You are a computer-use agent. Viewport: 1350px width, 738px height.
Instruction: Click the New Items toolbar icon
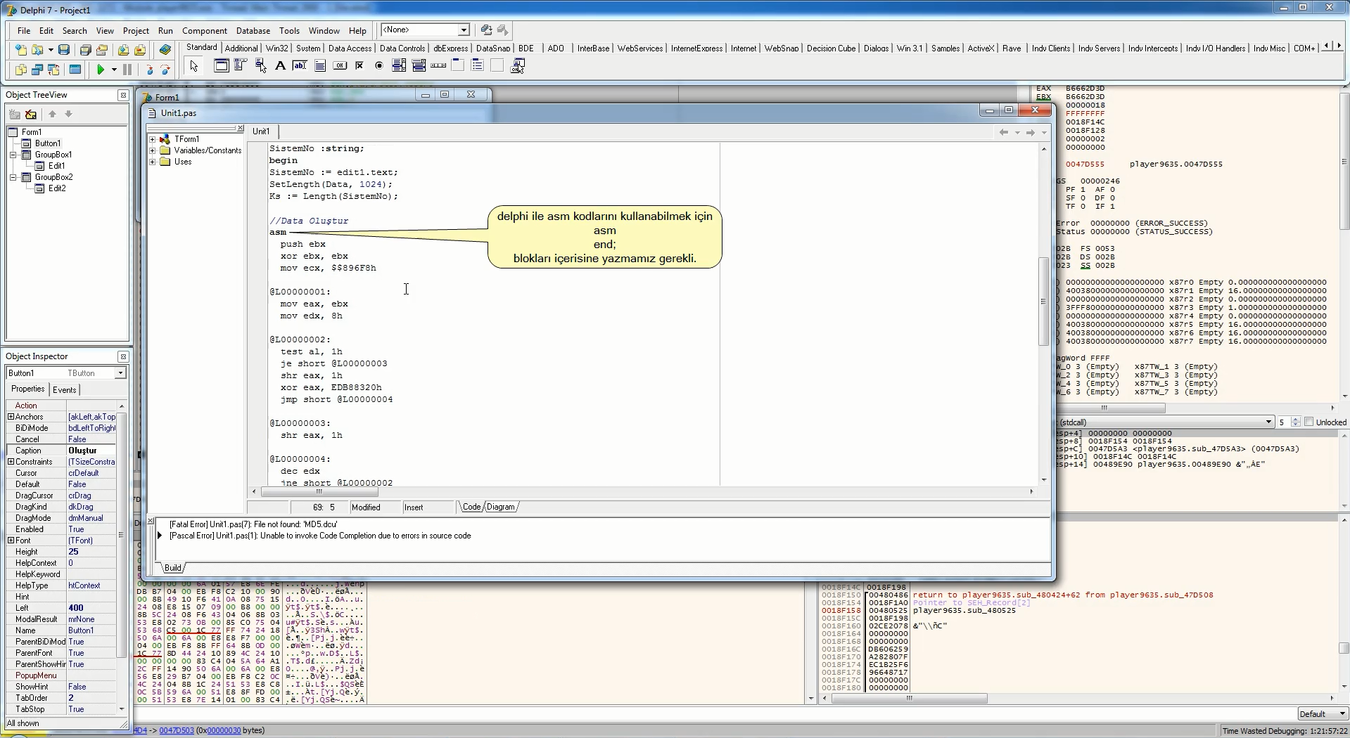20,50
